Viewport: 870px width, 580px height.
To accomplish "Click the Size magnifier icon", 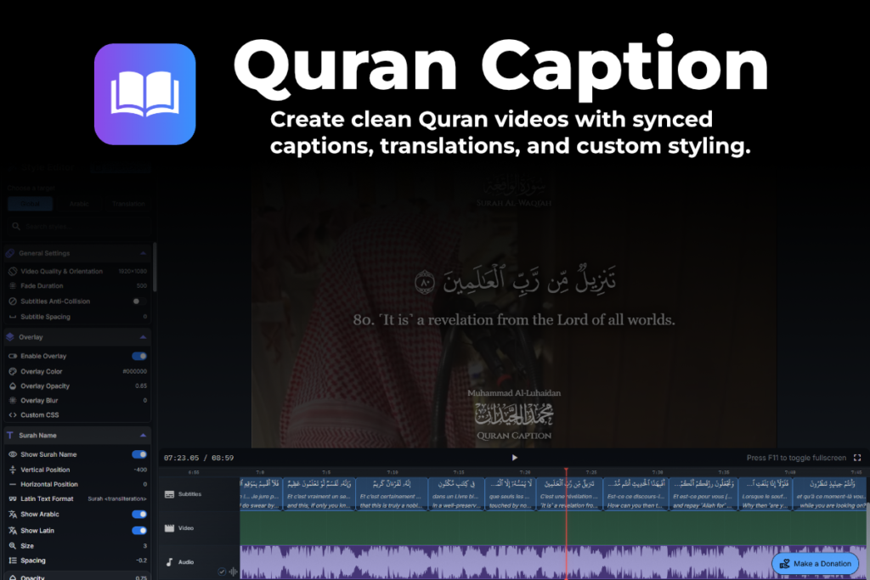I will point(13,546).
